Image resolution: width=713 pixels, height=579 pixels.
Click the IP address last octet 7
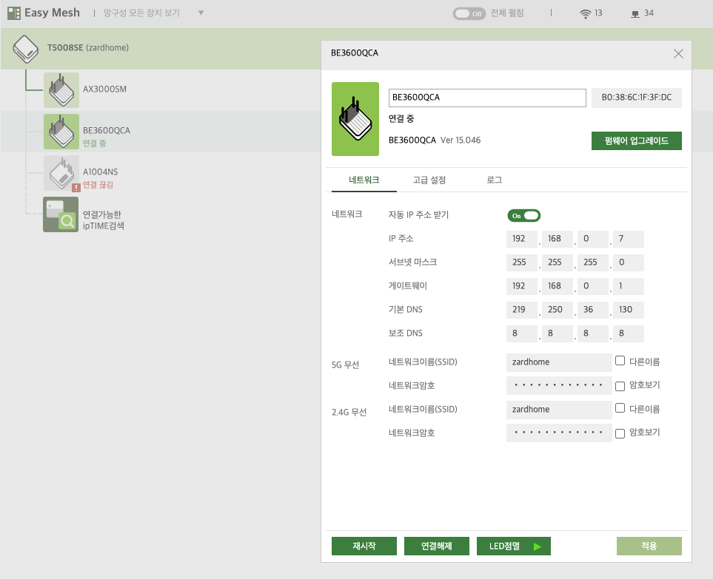pos(628,239)
